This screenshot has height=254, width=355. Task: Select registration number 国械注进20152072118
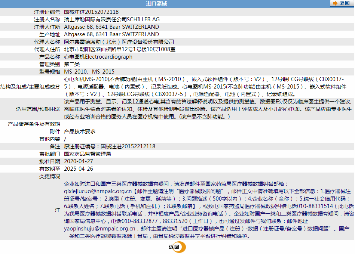tap(91, 12)
